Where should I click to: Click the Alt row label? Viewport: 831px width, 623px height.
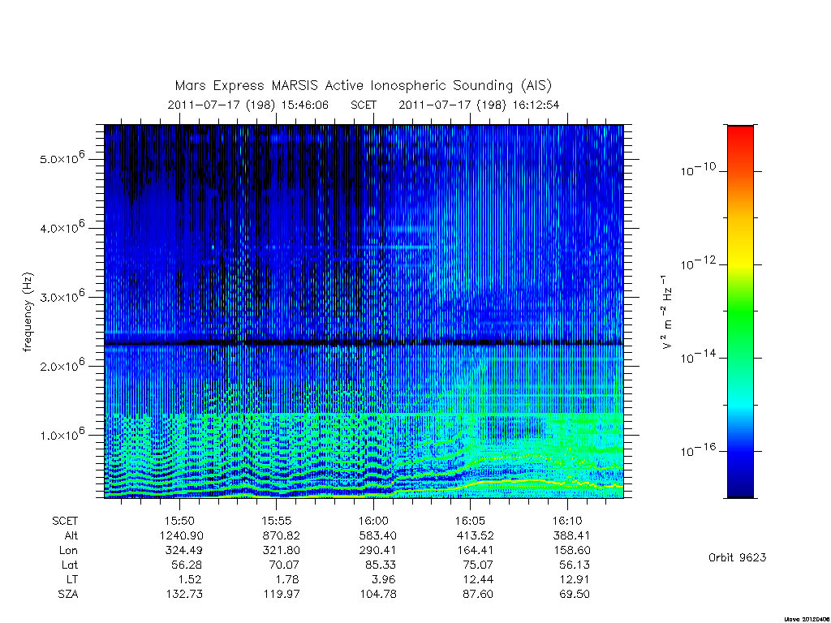click(71, 535)
